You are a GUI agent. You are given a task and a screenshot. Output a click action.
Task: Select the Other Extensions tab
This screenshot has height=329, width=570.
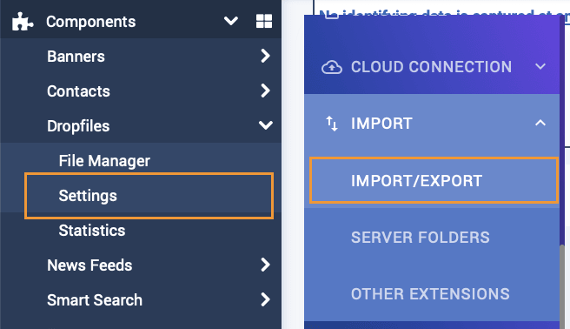click(432, 293)
